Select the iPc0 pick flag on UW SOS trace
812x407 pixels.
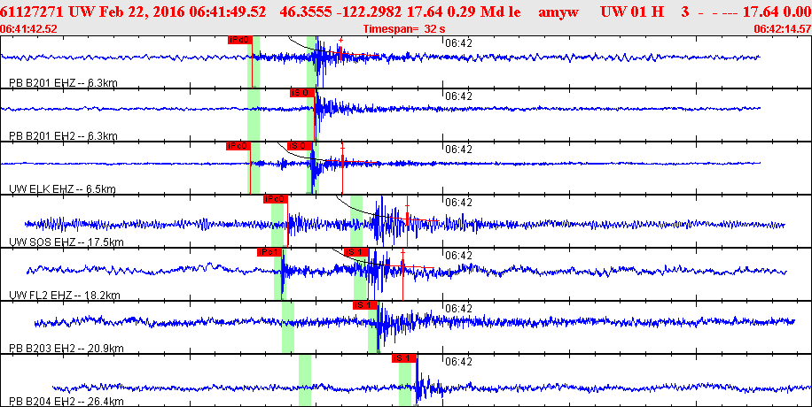pos(276,199)
